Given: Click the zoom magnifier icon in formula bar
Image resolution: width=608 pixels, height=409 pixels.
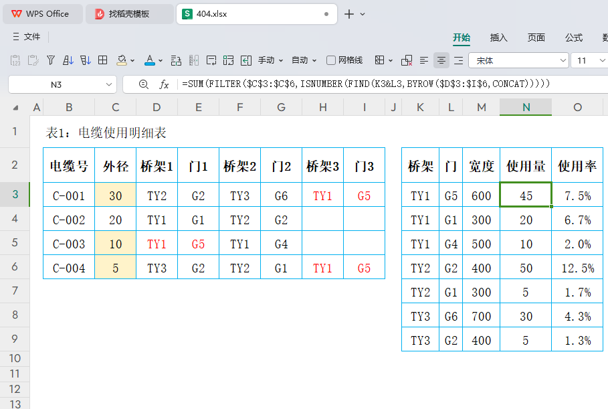Looking at the screenshot, I should coord(143,84).
